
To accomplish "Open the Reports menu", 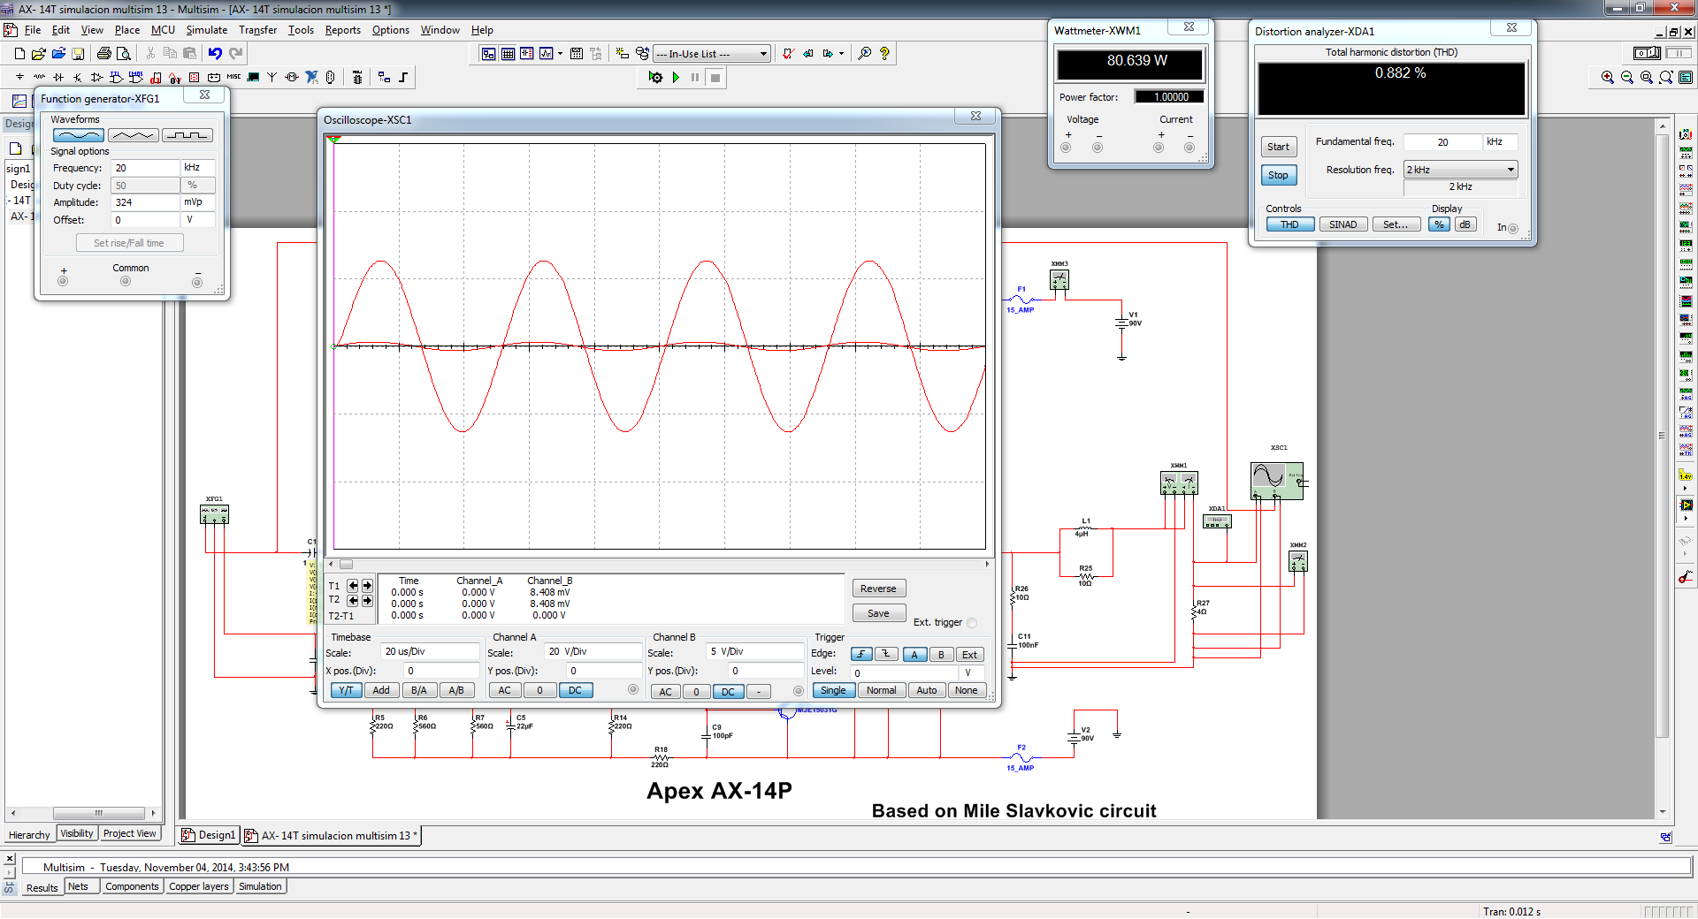I will pyautogui.click(x=342, y=30).
